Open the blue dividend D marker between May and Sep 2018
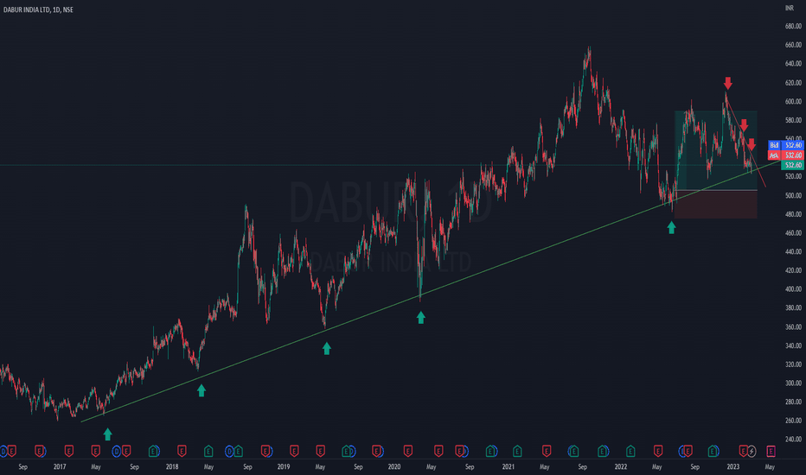 [230, 451]
